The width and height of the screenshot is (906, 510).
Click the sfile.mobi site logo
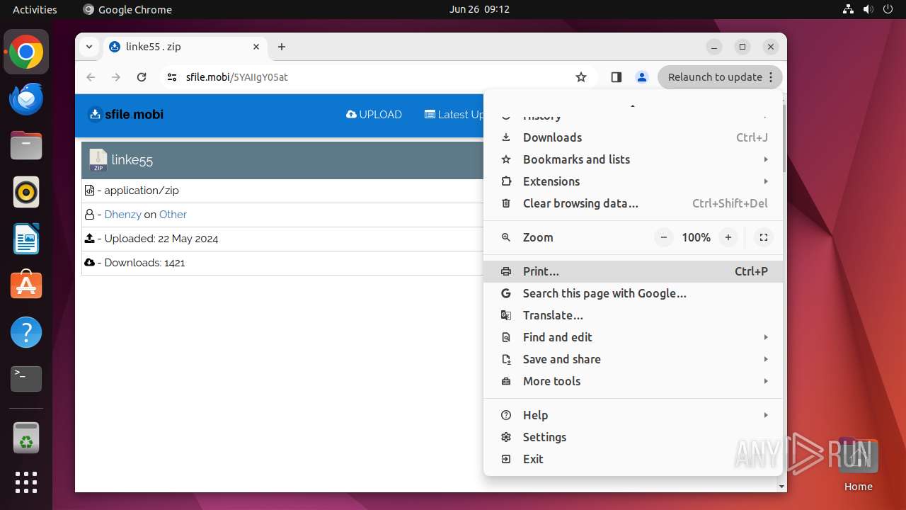click(125, 114)
